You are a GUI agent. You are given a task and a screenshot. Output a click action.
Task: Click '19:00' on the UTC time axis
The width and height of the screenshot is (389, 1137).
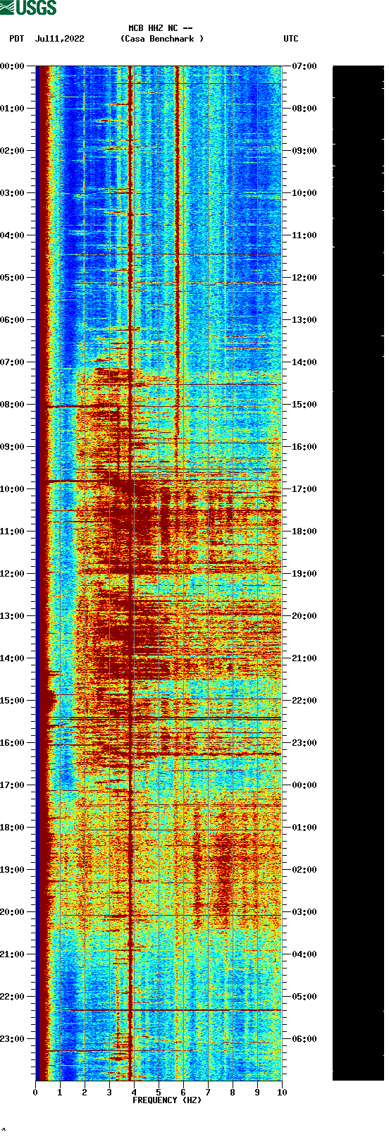304,574
